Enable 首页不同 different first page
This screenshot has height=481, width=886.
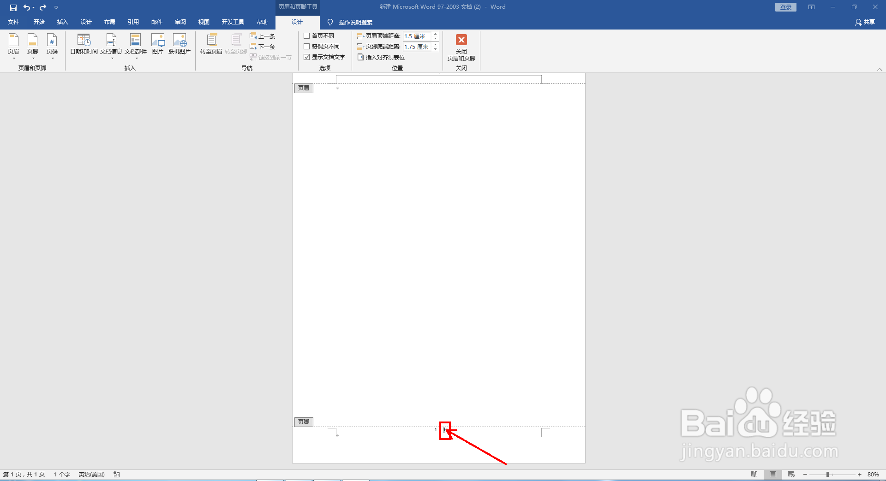[307, 36]
